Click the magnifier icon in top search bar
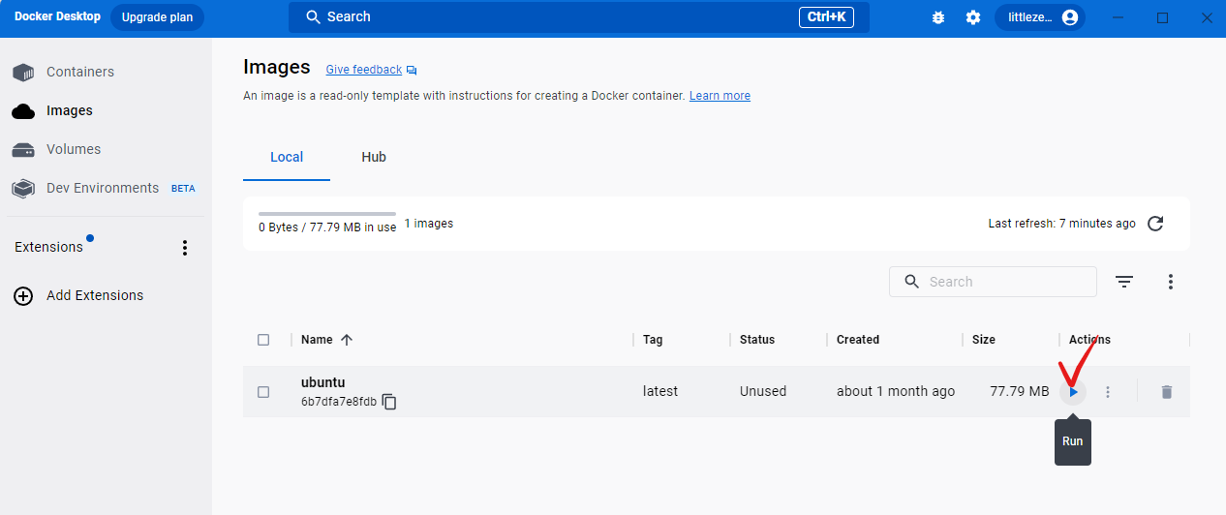This screenshot has height=515, width=1226. pyautogui.click(x=313, y=17)
